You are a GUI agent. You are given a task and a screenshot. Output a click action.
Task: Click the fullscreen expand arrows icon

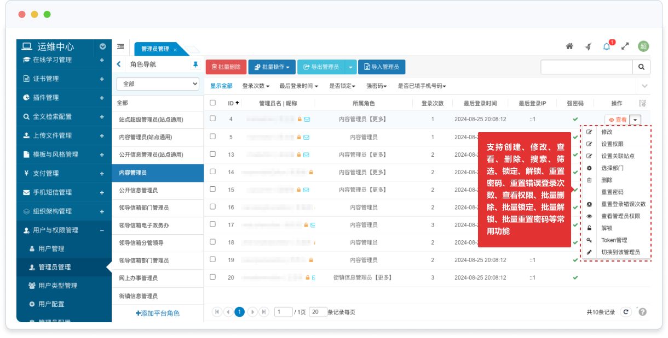click(625, 46)
